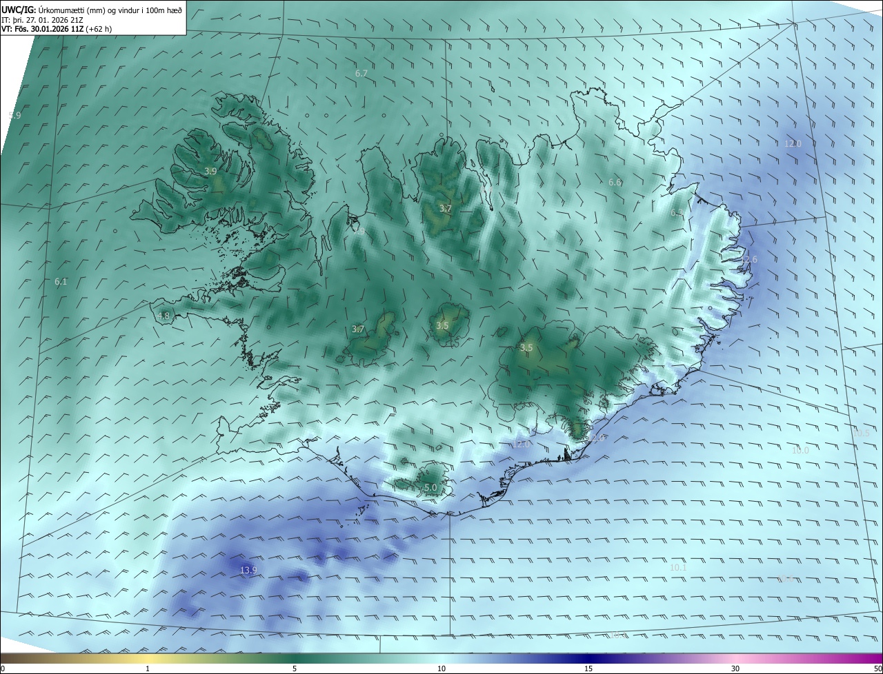This screenshot has width=883, height=674.
Task: Click the "12.6" value label
Action: [749, 259]
